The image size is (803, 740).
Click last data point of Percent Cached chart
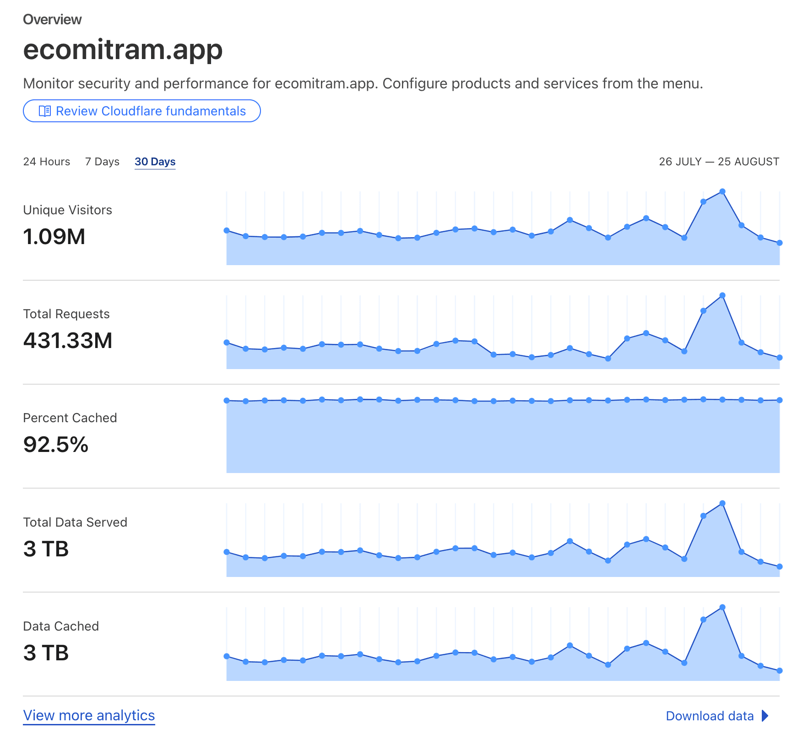click(780, 400)
